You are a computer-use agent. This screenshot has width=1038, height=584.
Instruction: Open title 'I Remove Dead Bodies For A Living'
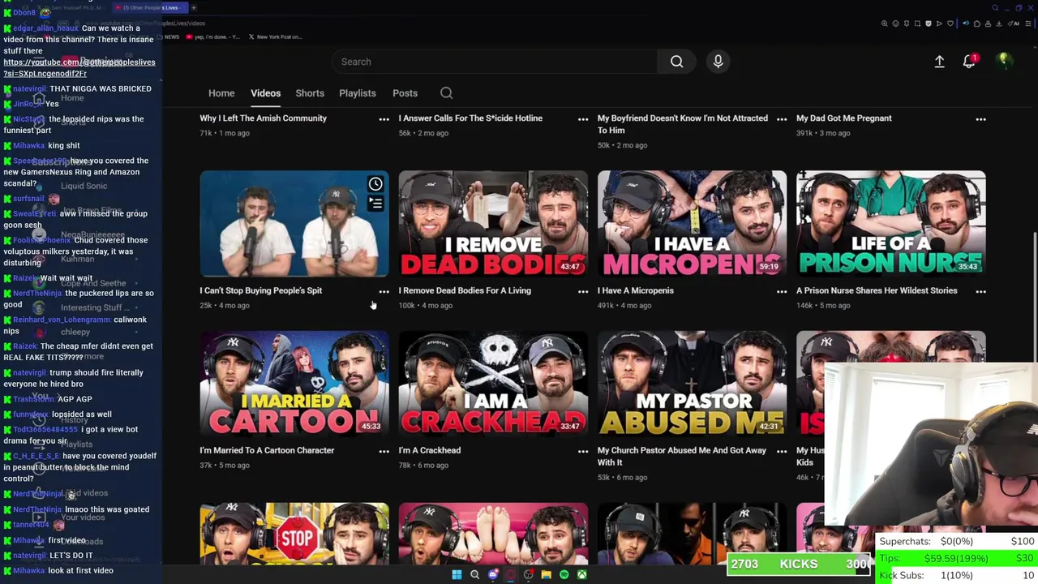465,290
